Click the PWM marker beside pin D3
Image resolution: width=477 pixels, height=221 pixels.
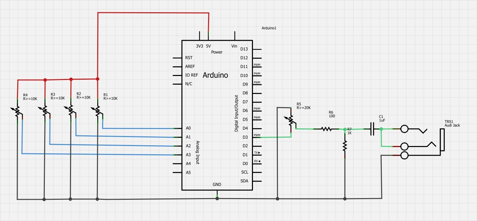[257, 135]
